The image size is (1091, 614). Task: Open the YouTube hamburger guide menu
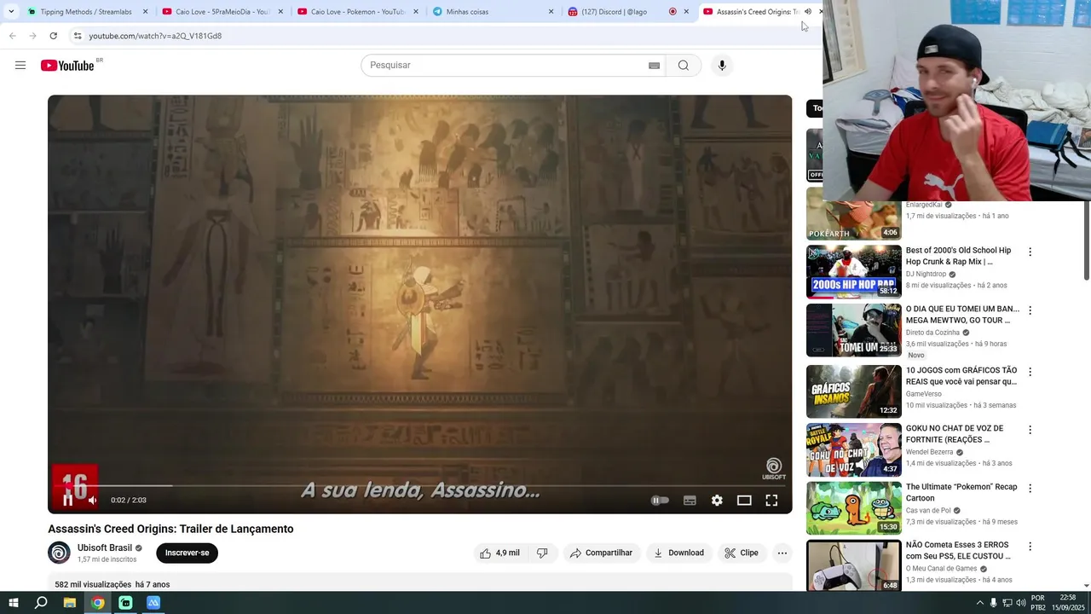[20, 66]
